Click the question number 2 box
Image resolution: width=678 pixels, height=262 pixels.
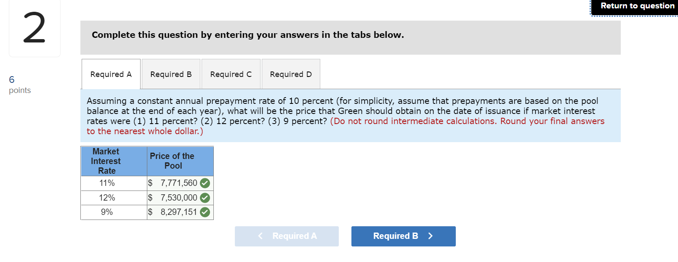click(x=35, y=28)
